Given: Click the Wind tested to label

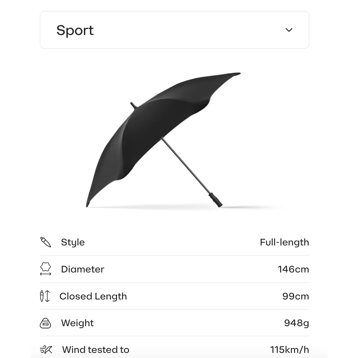Looking at the screenshot, I should coord(96,350).
